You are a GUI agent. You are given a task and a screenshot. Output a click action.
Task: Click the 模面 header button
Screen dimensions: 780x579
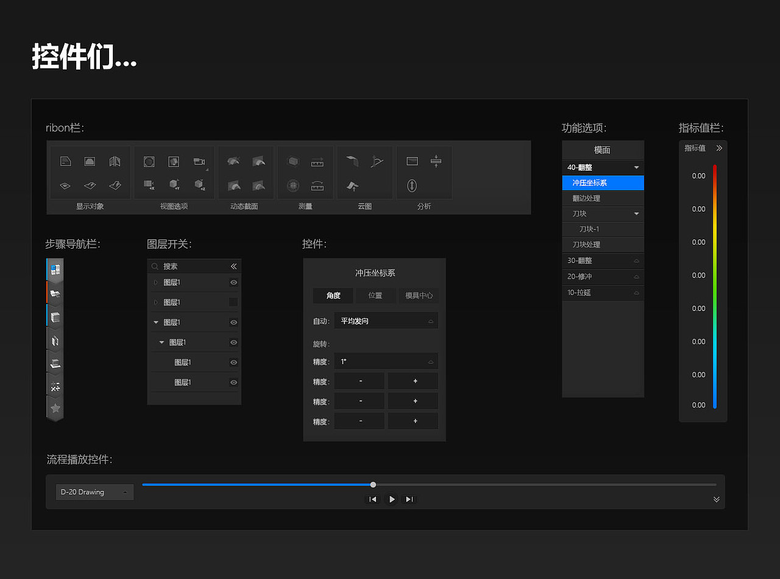click(x=603, y=150)
